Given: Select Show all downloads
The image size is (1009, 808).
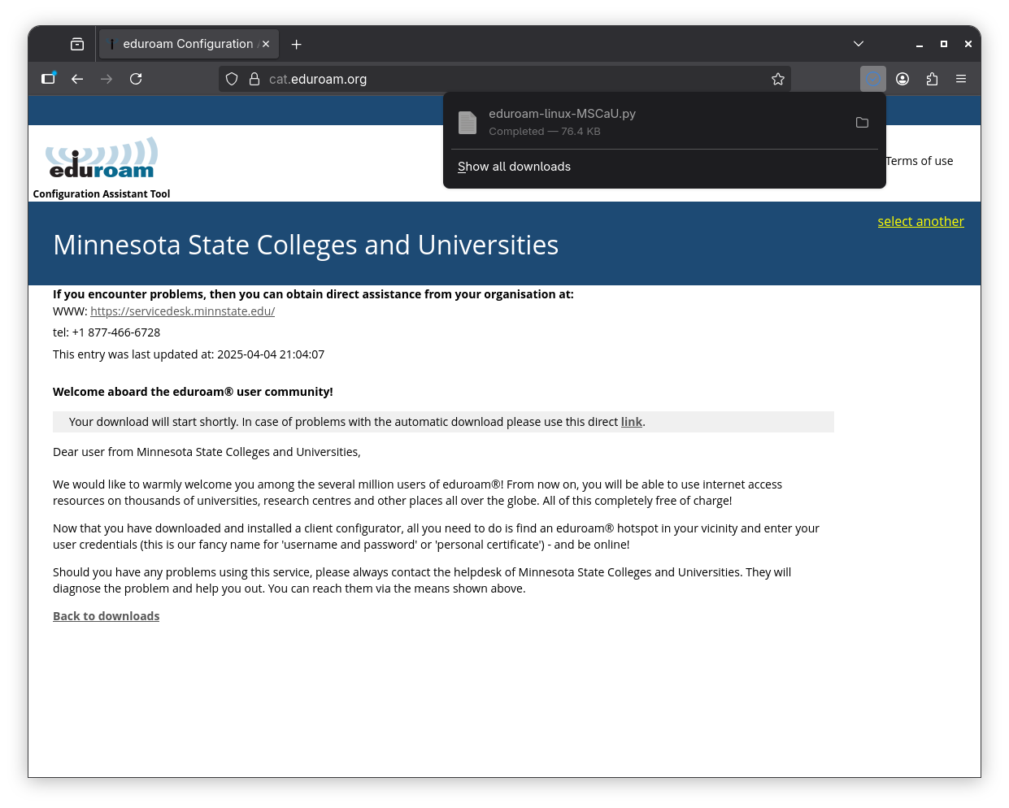Looking at the screenshot, I should (514, 166).
